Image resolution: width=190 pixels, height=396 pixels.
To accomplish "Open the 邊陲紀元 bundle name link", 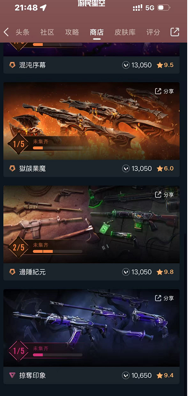I will [x=32, y=272].
